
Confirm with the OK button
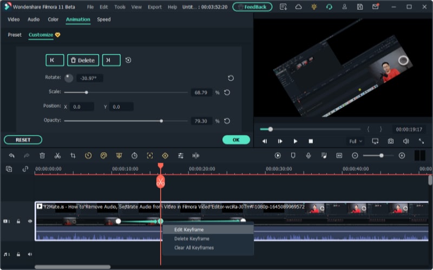[x=236, y=140]
